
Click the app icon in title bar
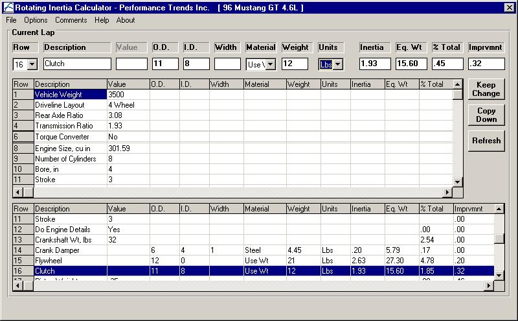[x=8, y=7]
